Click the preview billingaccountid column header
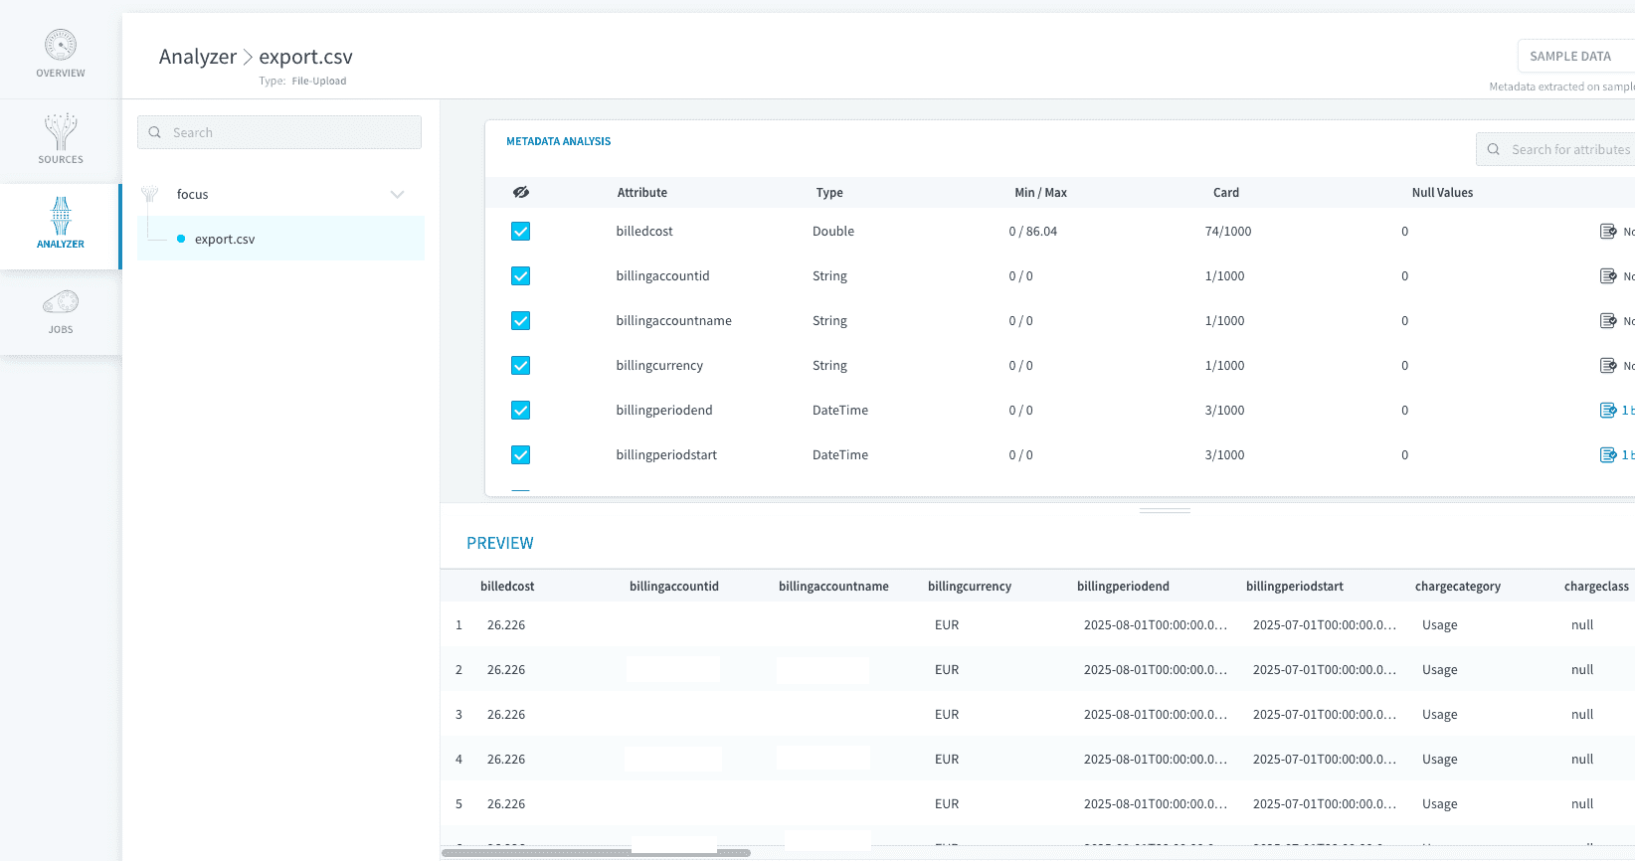 pyautogui.click(x=674, y=587)
